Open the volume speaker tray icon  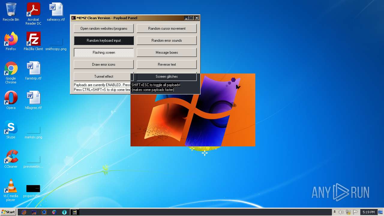[x=341, y=212]
